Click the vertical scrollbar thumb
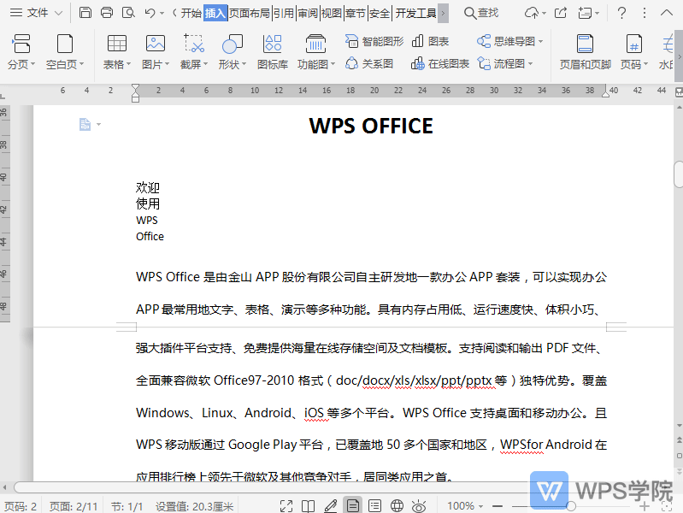This screenshot has height=513, width=683. pos(679,174)
